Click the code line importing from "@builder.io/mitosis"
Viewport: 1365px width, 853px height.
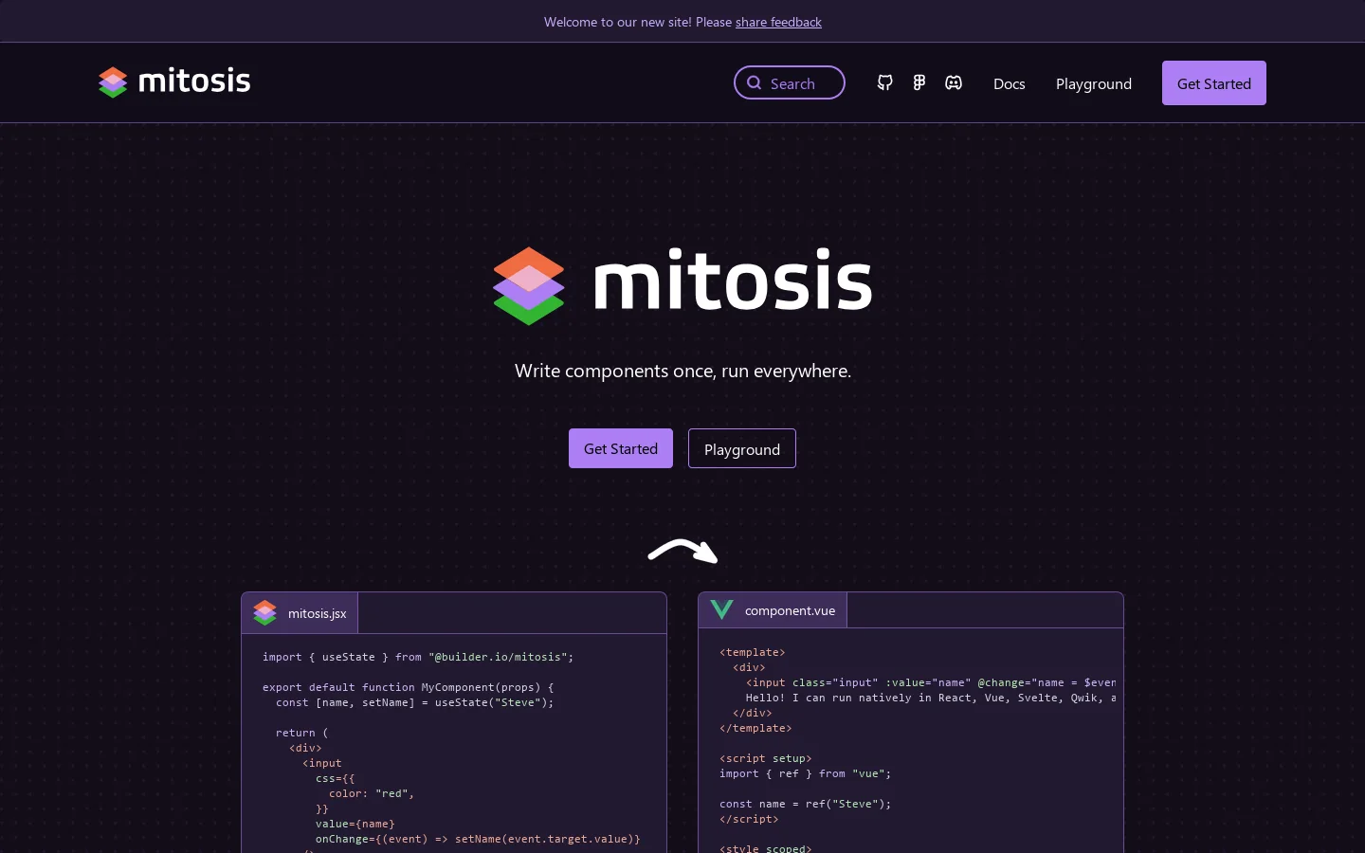[418, 657]
